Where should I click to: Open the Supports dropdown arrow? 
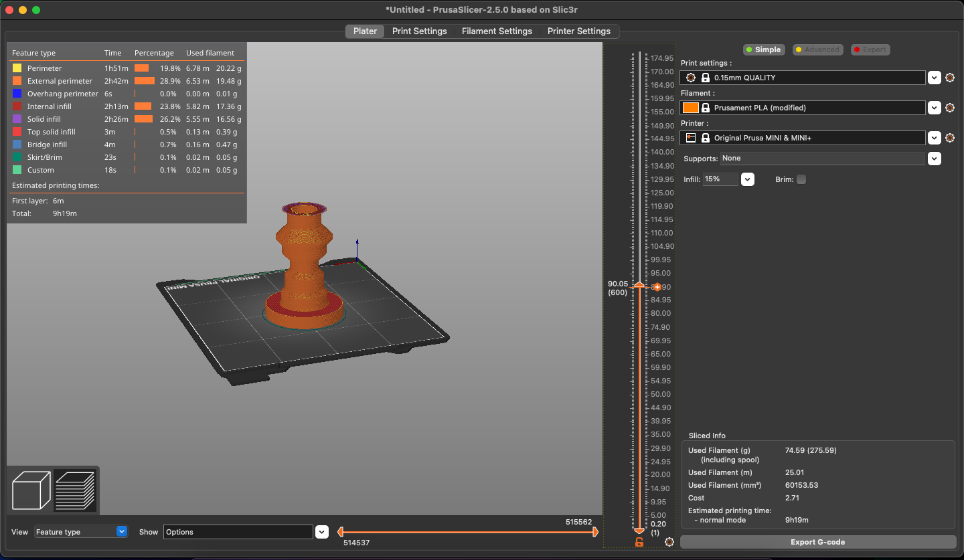pyautogui.click(x=935, y=159)
